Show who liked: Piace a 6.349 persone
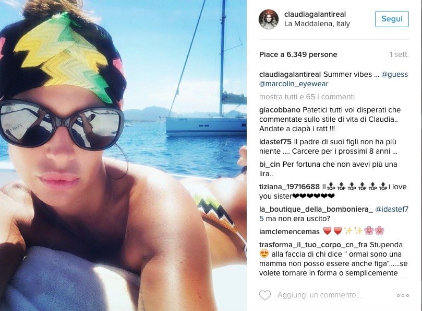The width and height of the screenshot is (422, 311). tap(298, 54)
